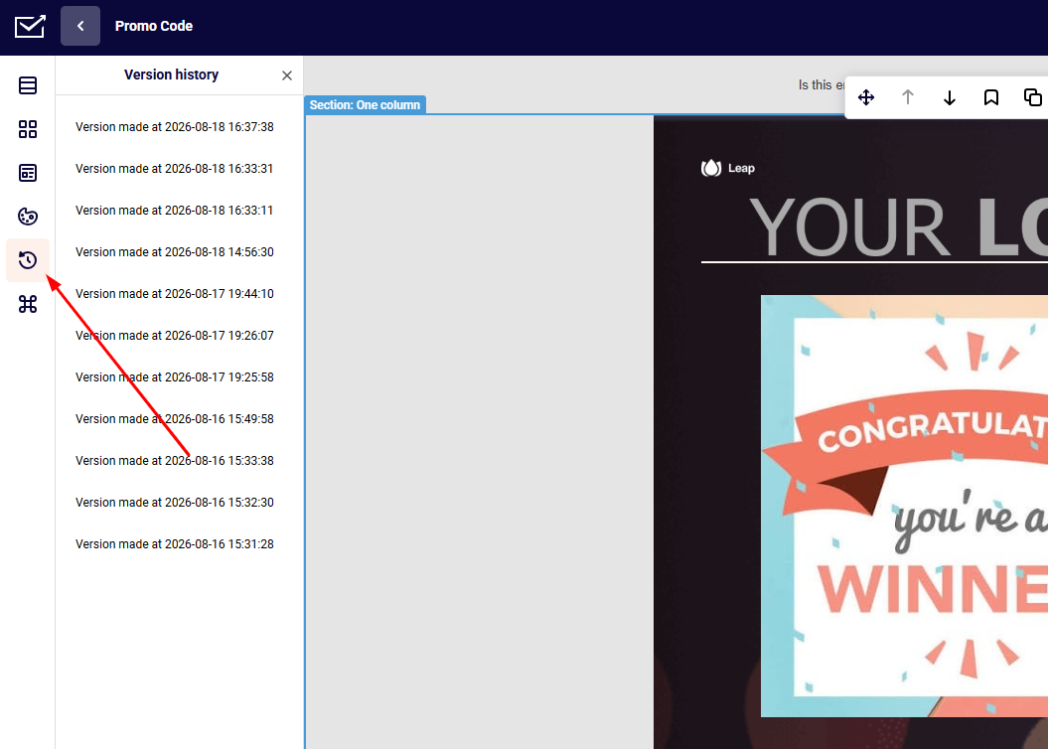
Task: Open the content template sidebar icon
Action: pos(28,173)
